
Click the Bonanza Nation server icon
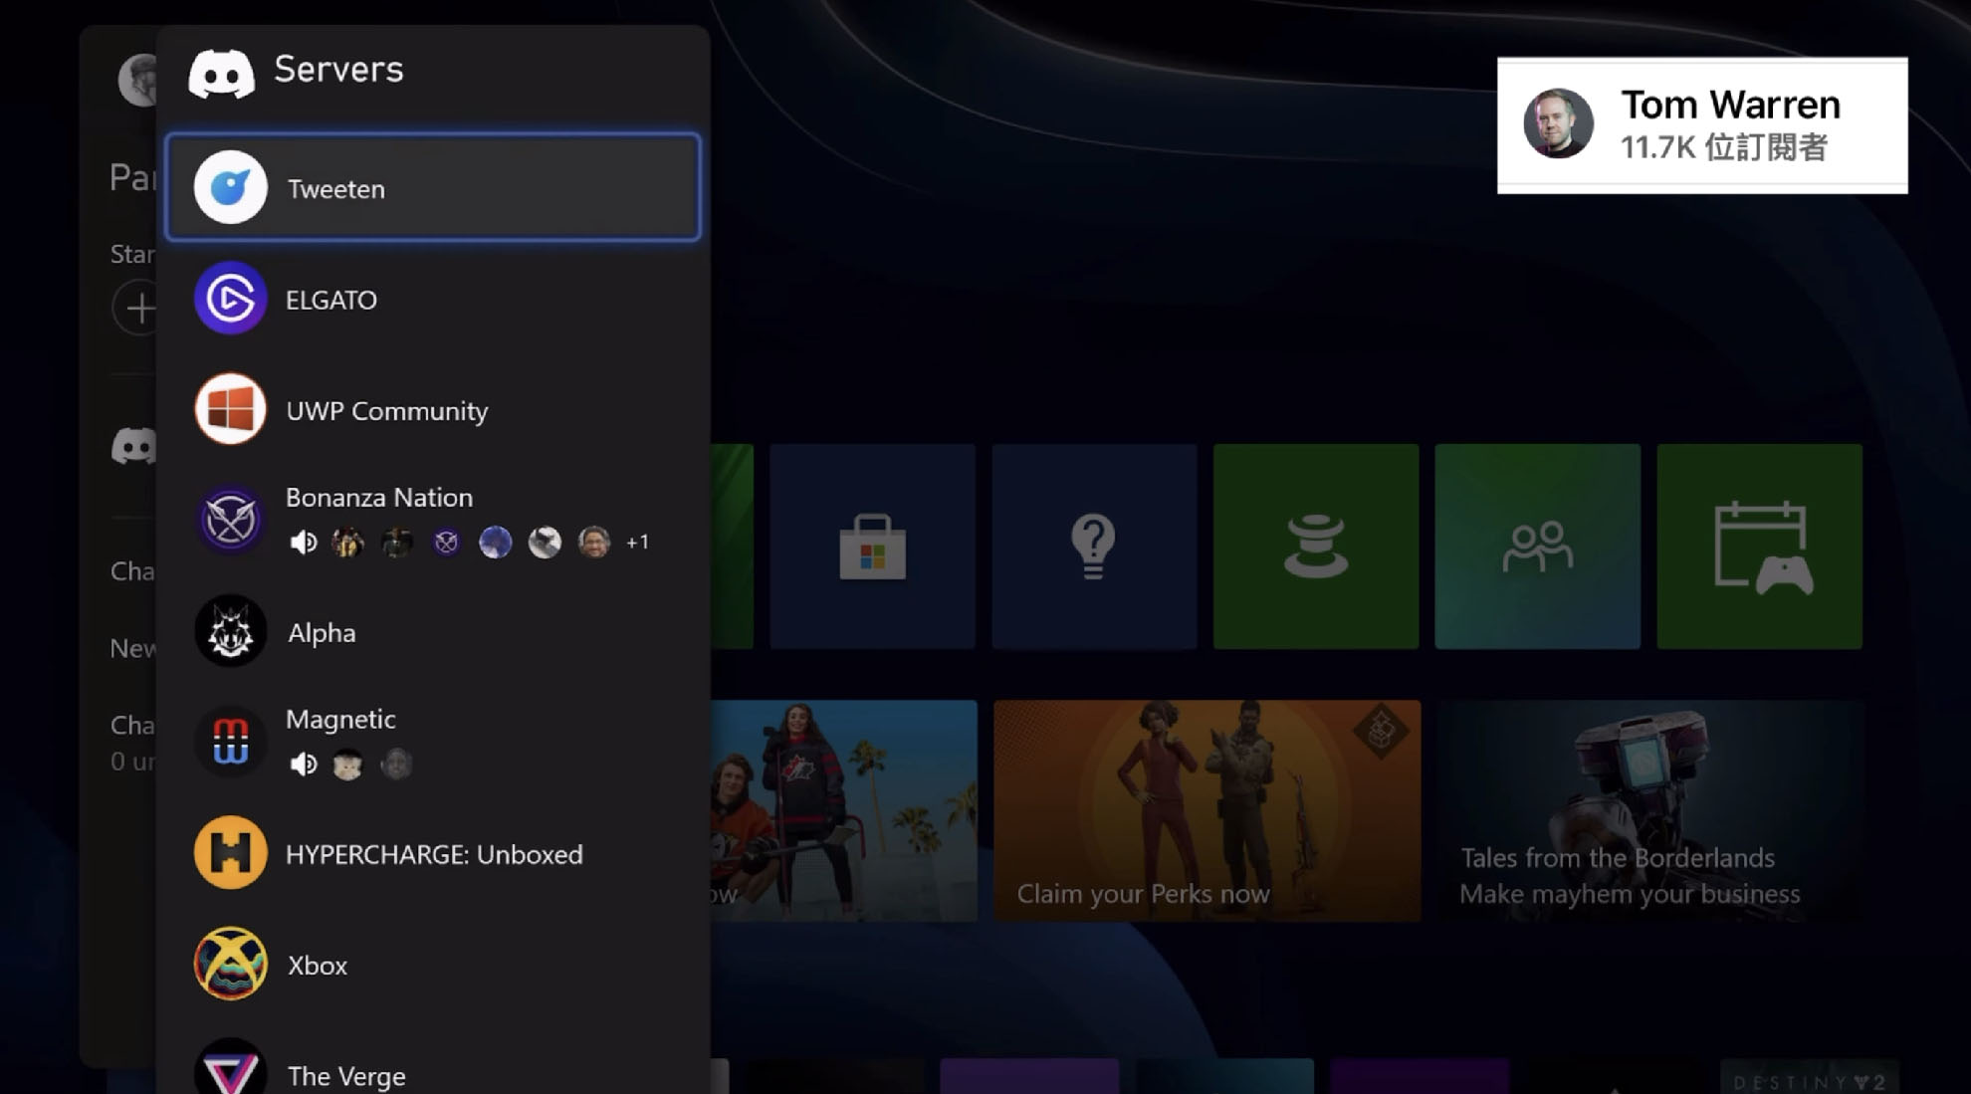click(x=230, y=520)
